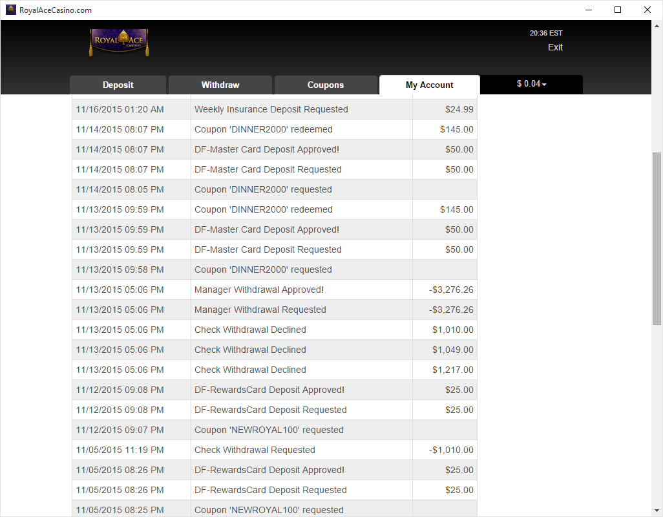Click 'DF-RewardsCard Deposit Approved!' dated 11/05/2015

pos(269,470)
